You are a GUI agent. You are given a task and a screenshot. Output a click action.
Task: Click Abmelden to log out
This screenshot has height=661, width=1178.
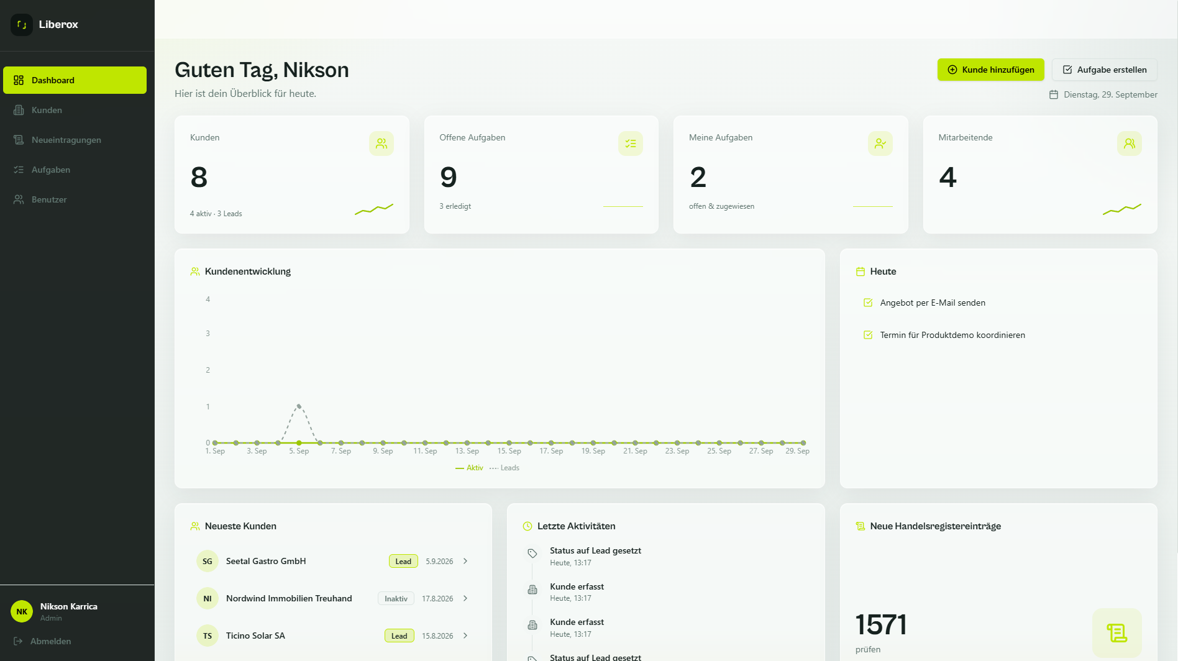point(42,641)
